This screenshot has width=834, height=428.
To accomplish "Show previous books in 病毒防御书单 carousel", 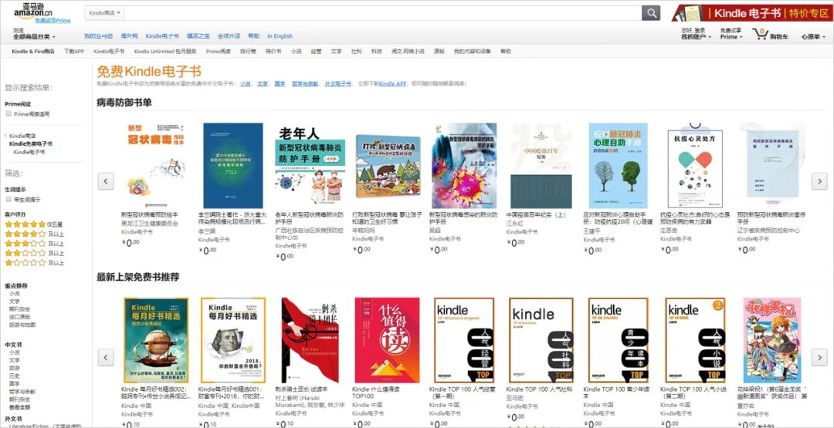I will (105, 181).
